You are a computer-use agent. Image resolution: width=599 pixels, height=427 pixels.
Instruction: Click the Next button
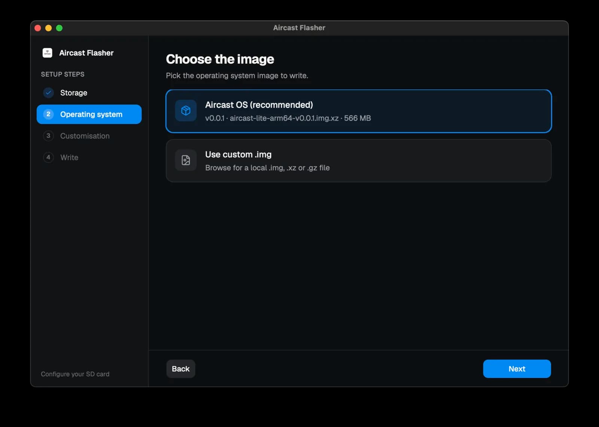pyautogui.click(x=517, y=369)
